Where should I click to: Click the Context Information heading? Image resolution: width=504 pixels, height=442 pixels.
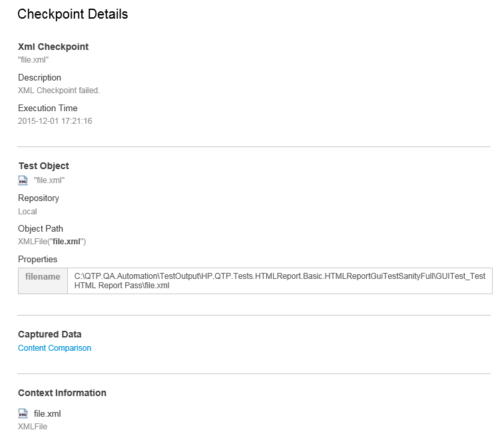coord(62,393)
